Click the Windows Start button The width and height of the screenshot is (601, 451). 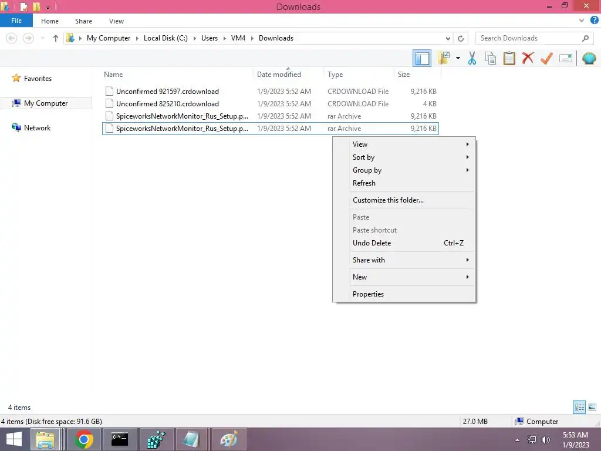14,439
